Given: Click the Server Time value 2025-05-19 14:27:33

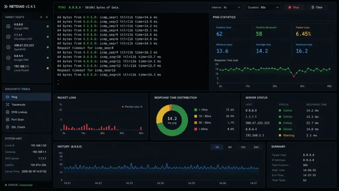Looking at the screenshot, I should tap(34, 171).
